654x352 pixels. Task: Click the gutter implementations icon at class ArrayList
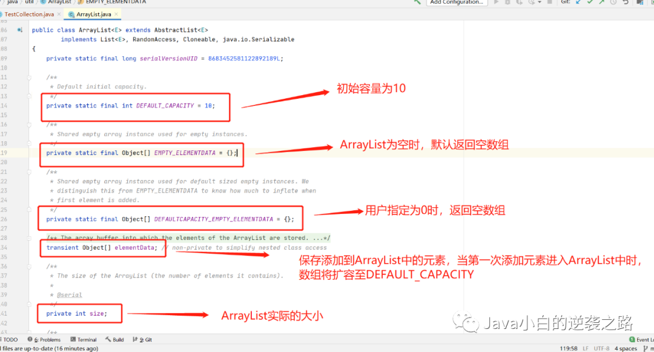(19, 30)
